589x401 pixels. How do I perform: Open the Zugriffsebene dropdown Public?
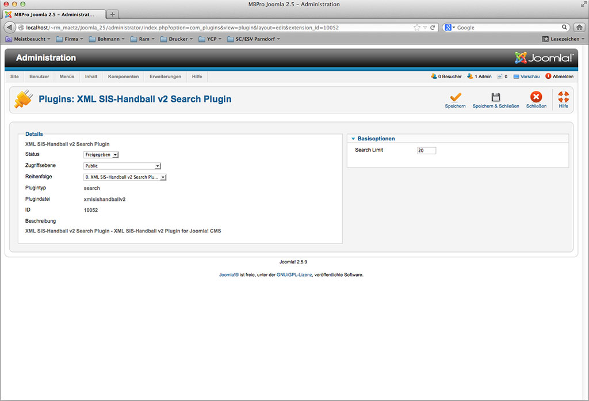122,166
